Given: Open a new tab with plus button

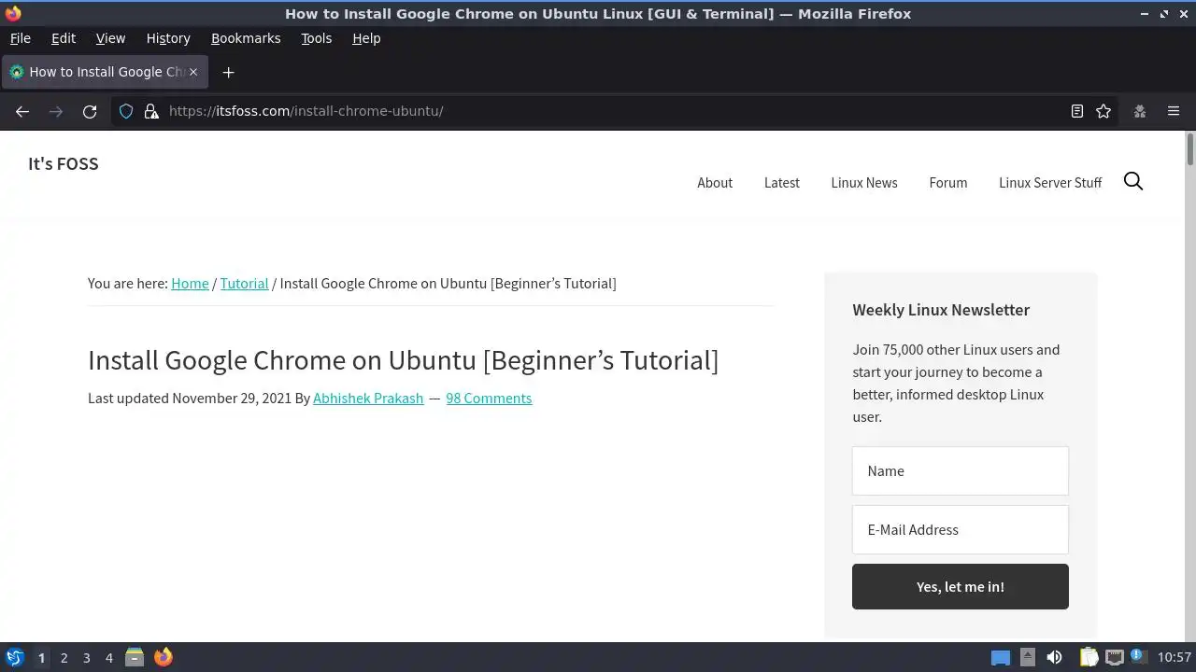Looking at the screenshot, I should pyautogui.click(x=228, y=72).
